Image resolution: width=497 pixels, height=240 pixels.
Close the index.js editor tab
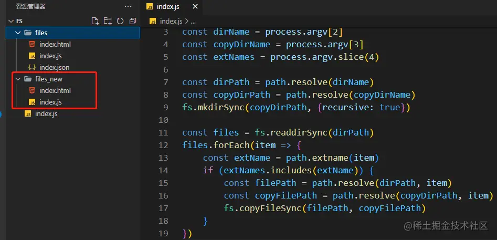[x=195, y=7]
